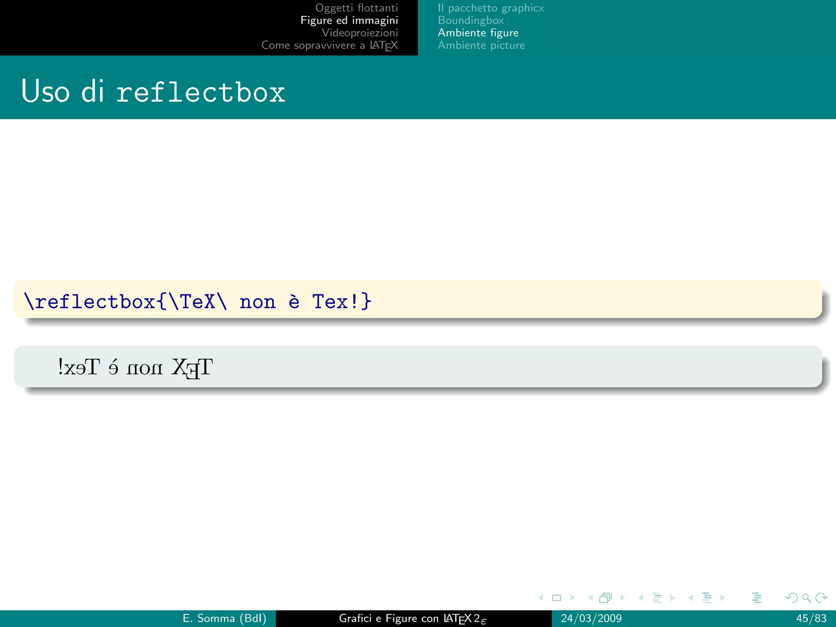836x627 pixels.
Task: Click the section navigation lines icon
Action: tap(707, 598)
